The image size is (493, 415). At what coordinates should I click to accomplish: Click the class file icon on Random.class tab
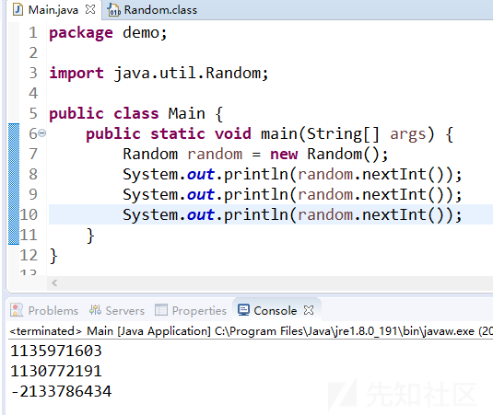click(114, 10)
